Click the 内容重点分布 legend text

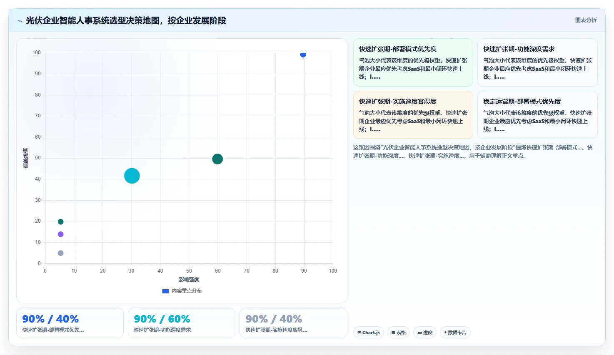187,291
